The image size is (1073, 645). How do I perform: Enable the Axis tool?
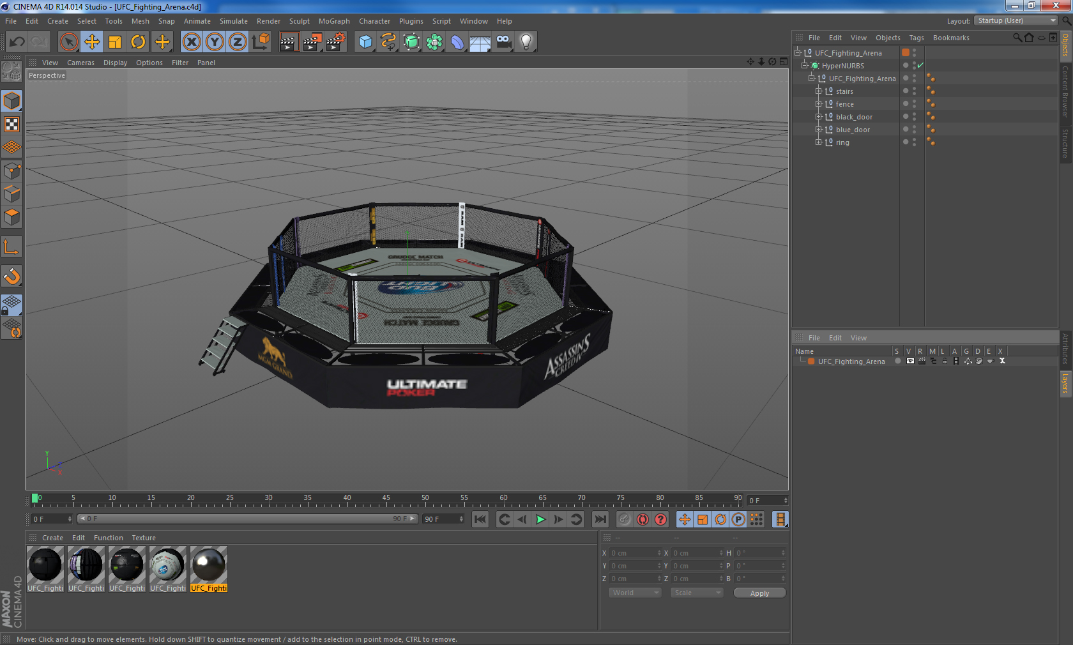(x=11, y=247)
